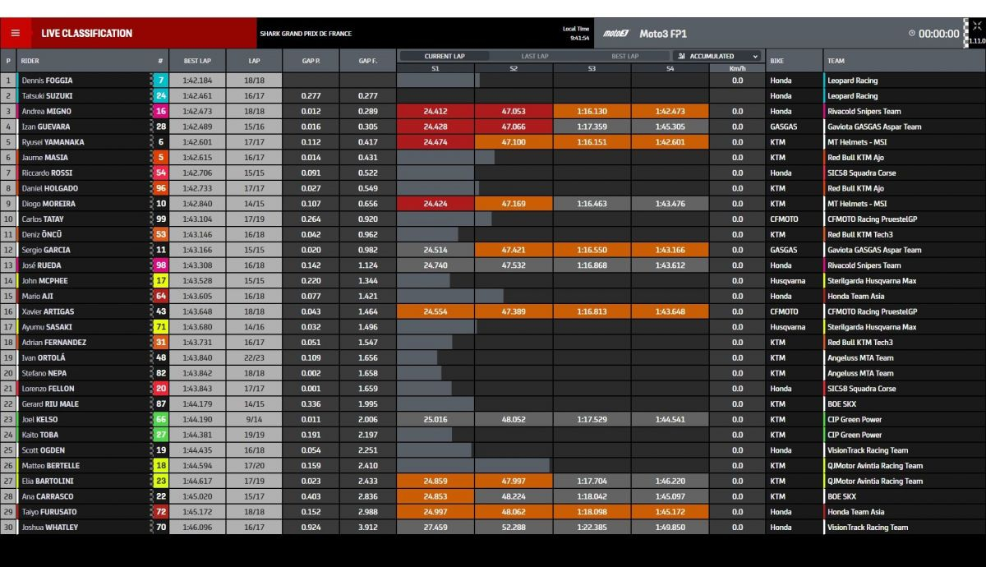Click the 00:00:00 session timer
986x567 pixels.
939,34
